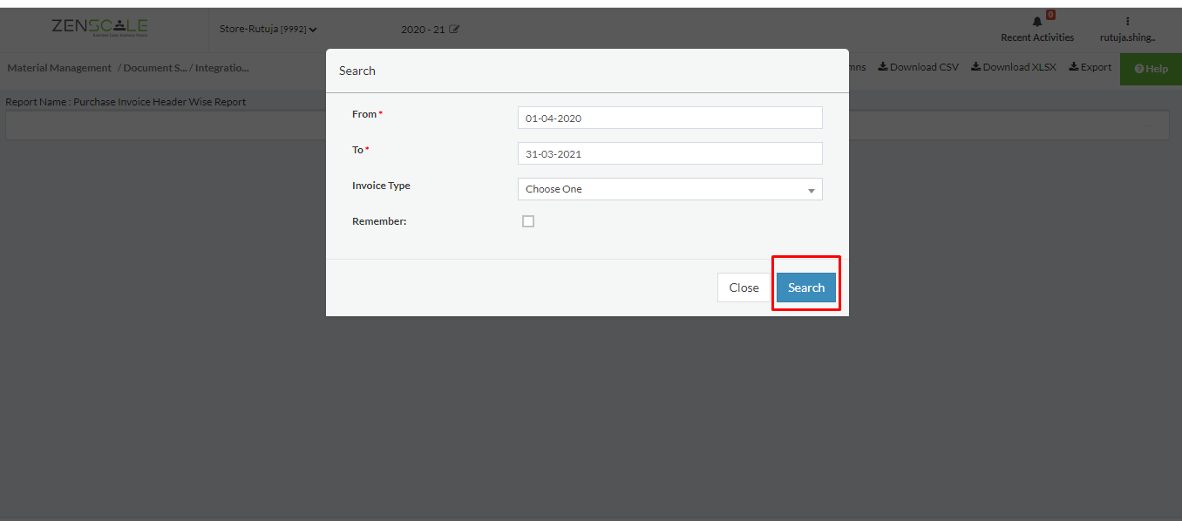Download XLSX report
1182x521 pixels.
pos(1014,67)
